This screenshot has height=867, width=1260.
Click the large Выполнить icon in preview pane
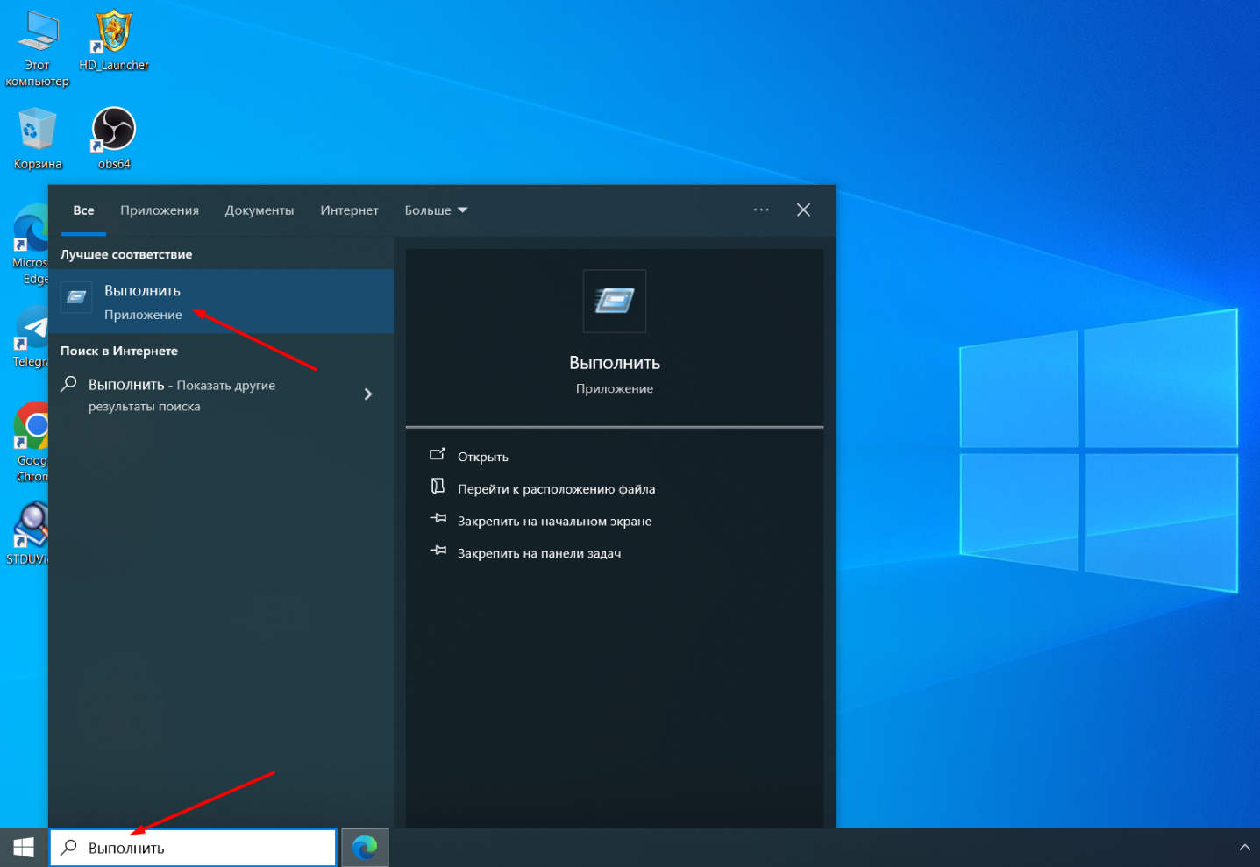click(615, 302)
